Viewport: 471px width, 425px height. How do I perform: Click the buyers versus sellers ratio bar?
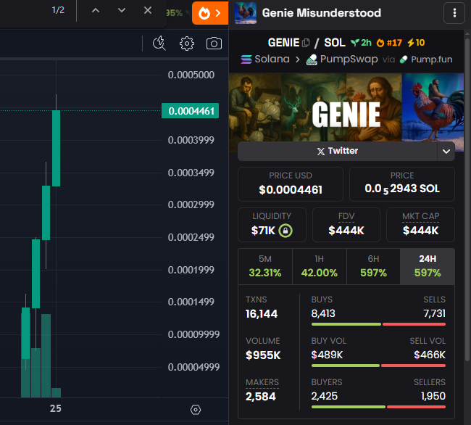378,407
